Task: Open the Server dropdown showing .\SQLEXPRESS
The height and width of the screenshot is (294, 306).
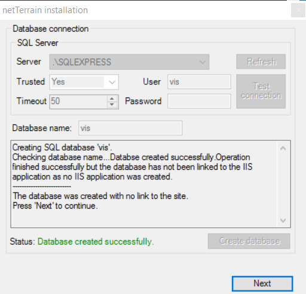Action: [129, 62]
